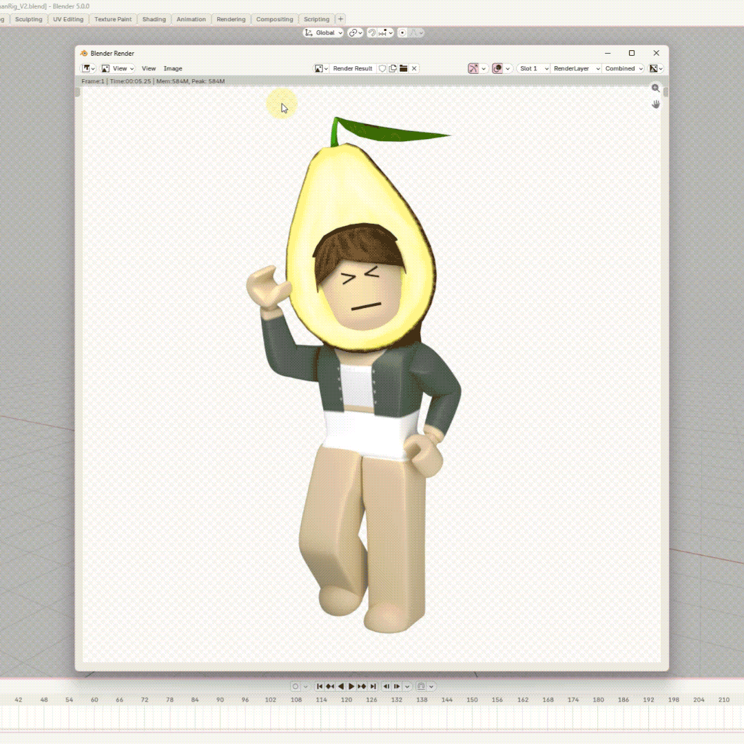744x744 pixels.
Task: Switch to Texture Paint workspace tab
Action: [113, 19]
